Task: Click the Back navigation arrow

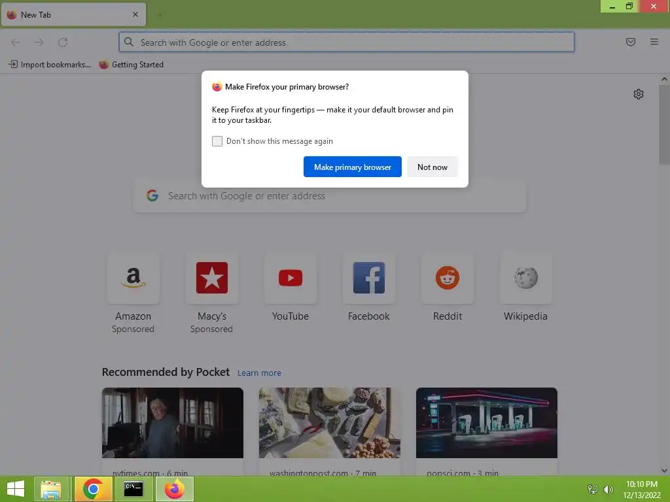Action: tap(16, 42)
